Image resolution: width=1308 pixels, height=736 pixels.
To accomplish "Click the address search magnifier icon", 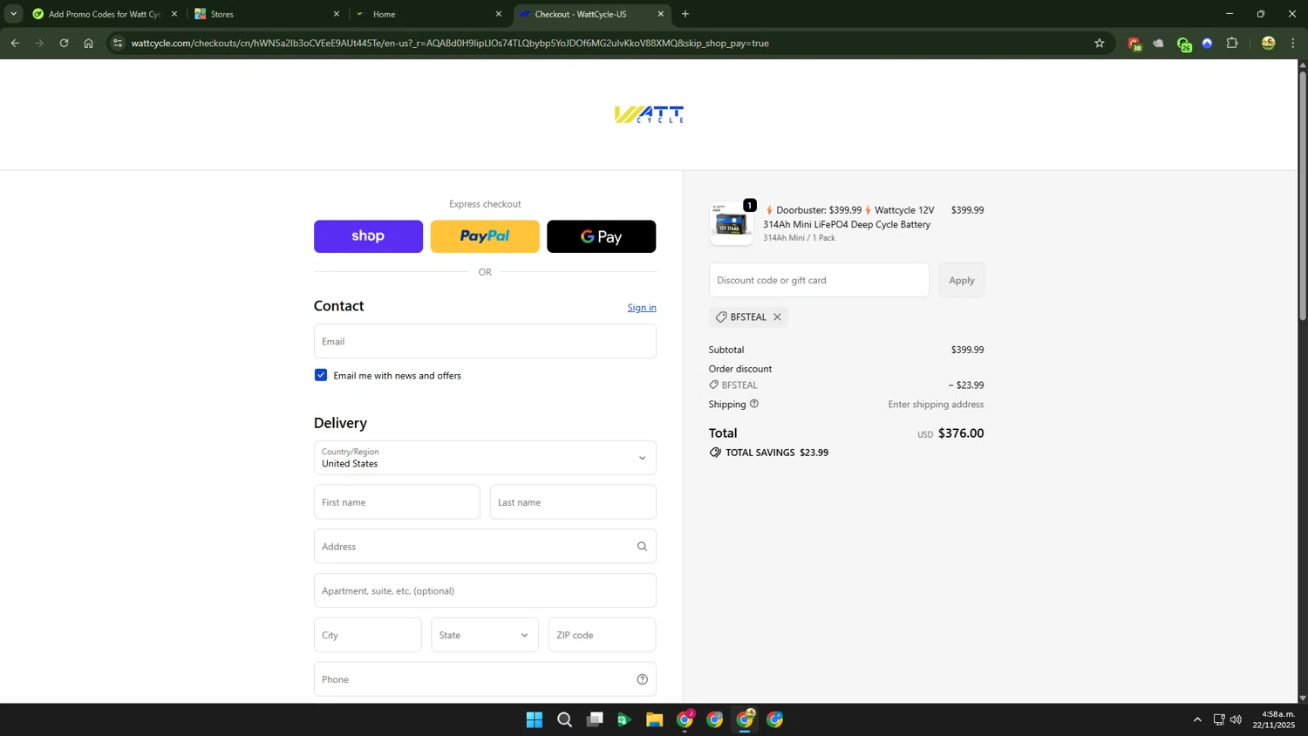I will pyautogui.click(x=642, y=547).
